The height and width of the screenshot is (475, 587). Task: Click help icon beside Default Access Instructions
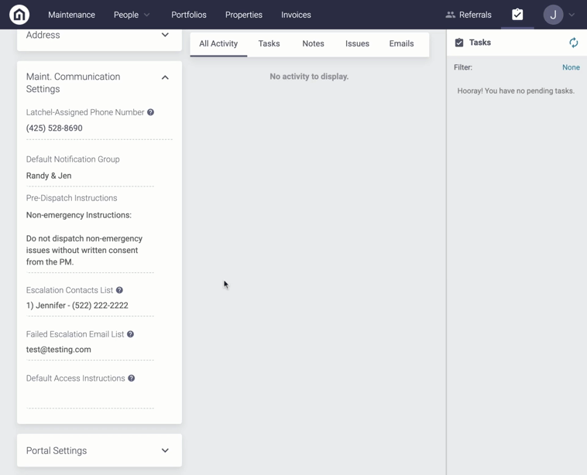coord(132,379)
